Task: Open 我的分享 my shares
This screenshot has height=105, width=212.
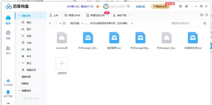Action: tap(26, 77)
